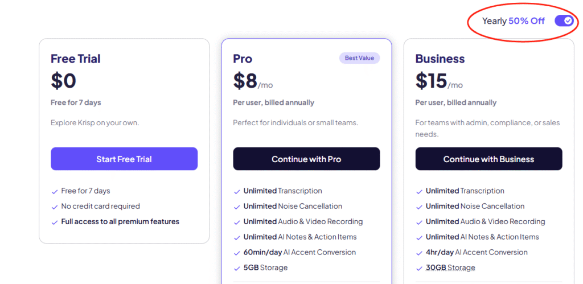
Task: Select the Pro plan title
Action: click(x=243, y=59)
